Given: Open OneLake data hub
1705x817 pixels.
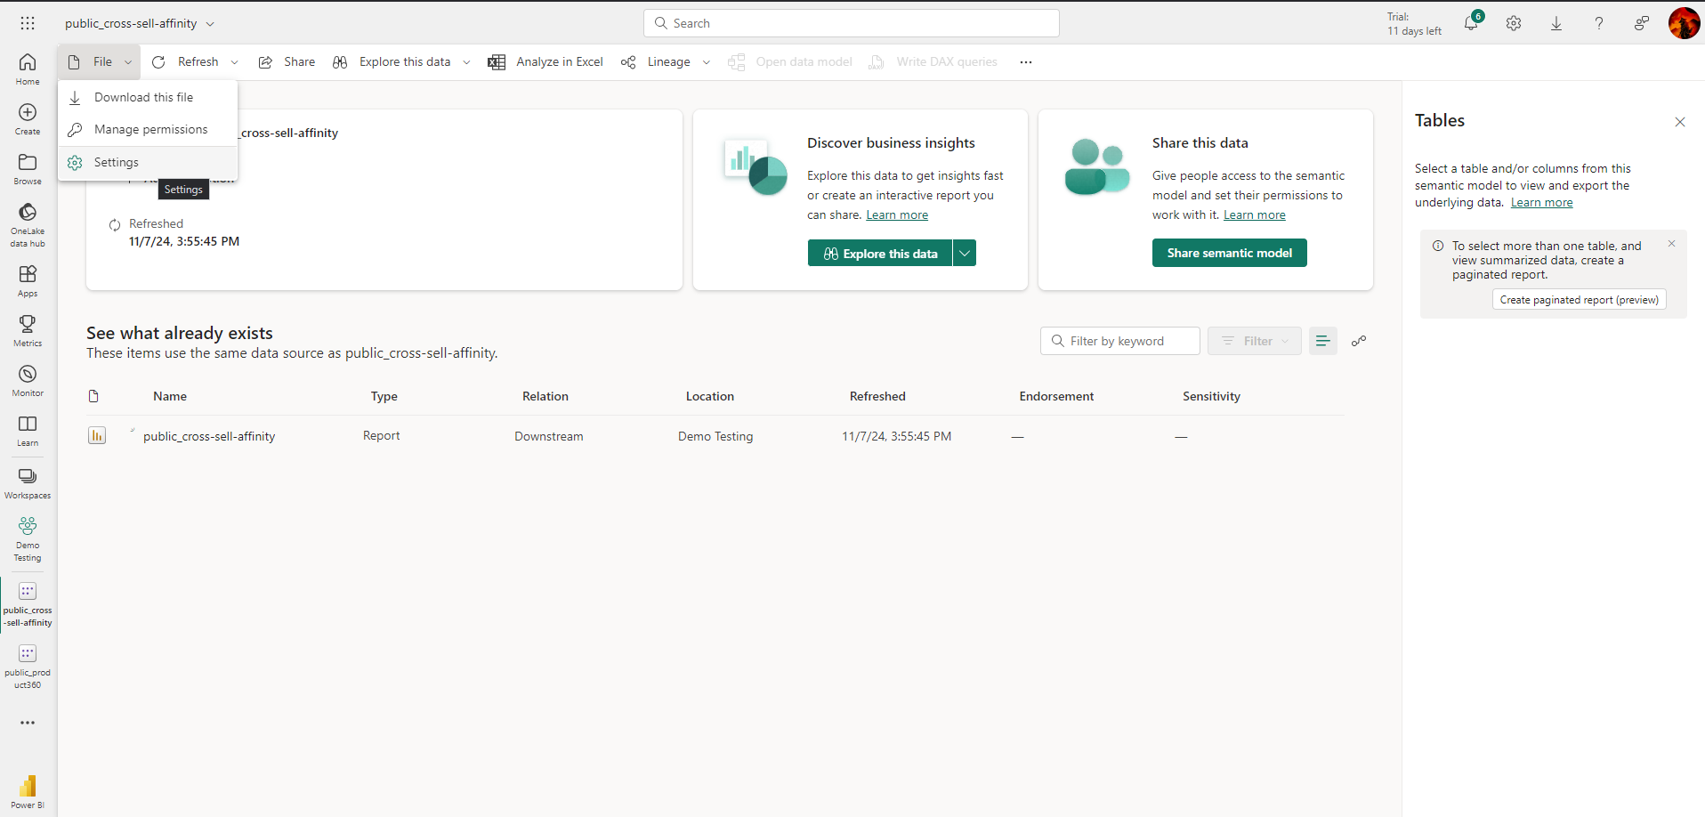Looking at the screenshot, I should (28, 224).
